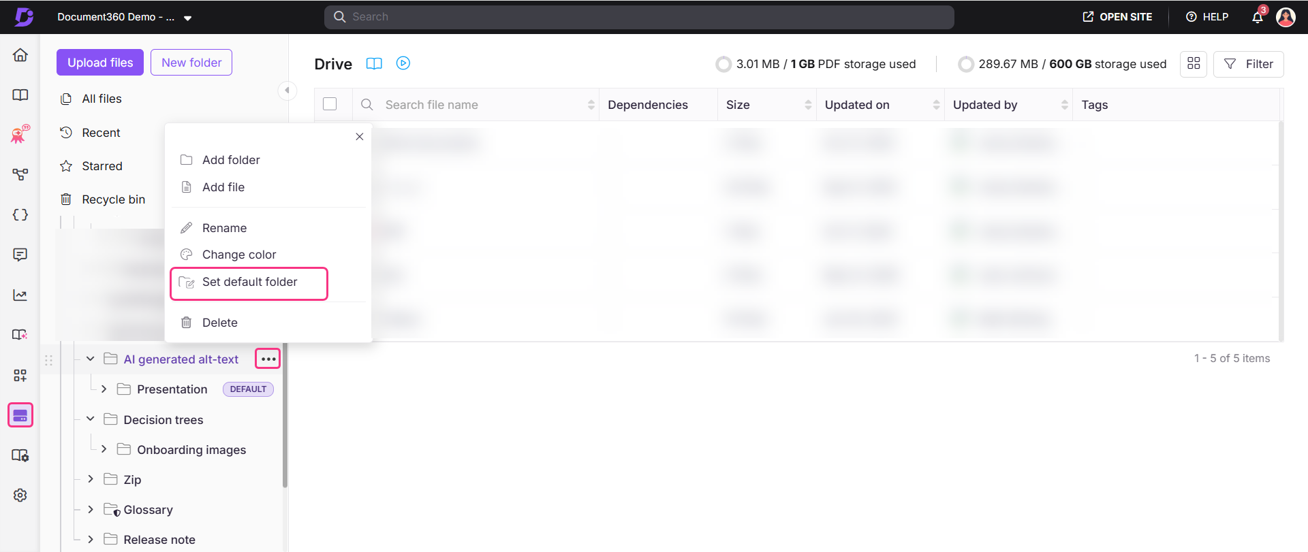Open Drive documentation book icon beside title
Viewport: 1308px width, 552px height.
(x=374, y=63)
